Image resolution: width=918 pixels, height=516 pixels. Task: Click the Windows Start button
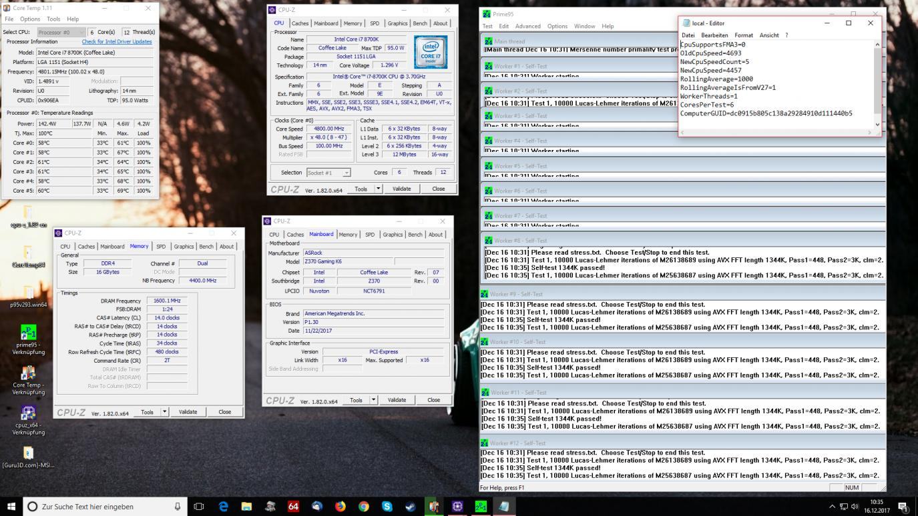tap(11, 506)
